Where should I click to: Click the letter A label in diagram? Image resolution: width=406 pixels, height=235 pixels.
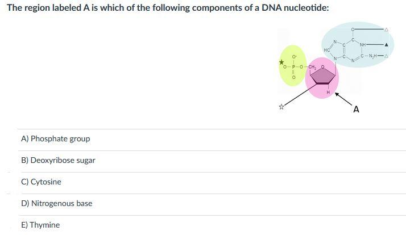pos(357,110)
